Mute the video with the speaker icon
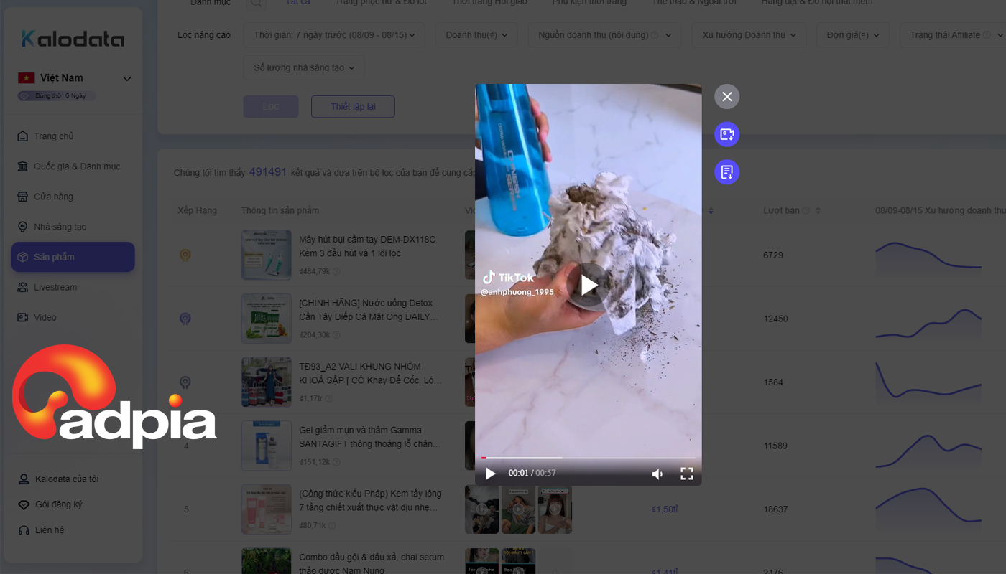This screenshot has height=574, width=1006. tap(657, 474)
